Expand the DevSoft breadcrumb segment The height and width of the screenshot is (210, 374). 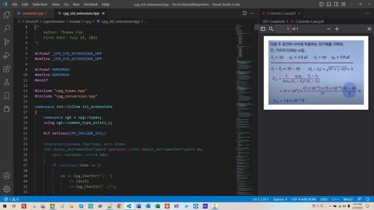point(32,22)
